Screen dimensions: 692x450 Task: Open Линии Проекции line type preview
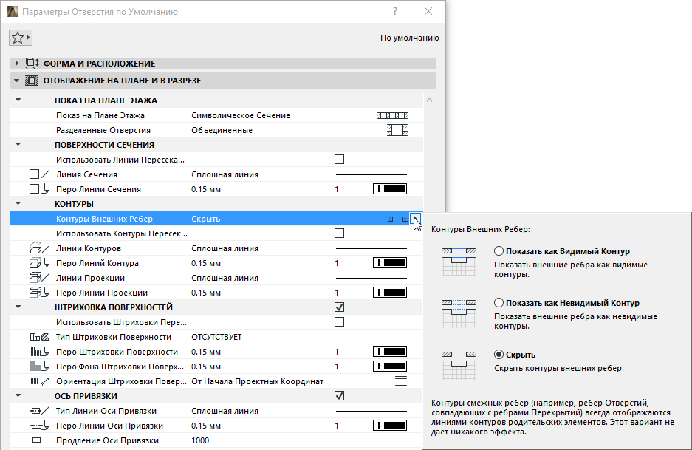[x=371, y=279]
